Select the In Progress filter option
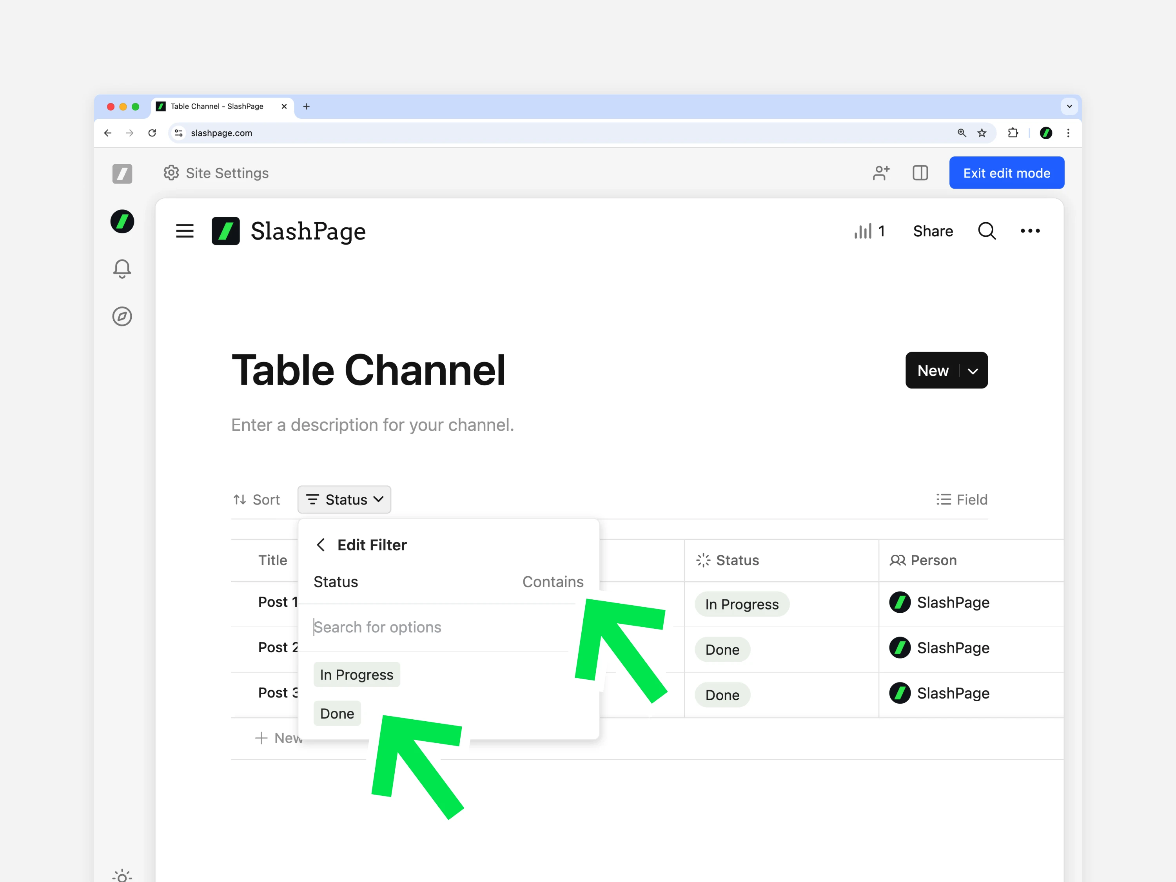 click(x=357, y=674)
